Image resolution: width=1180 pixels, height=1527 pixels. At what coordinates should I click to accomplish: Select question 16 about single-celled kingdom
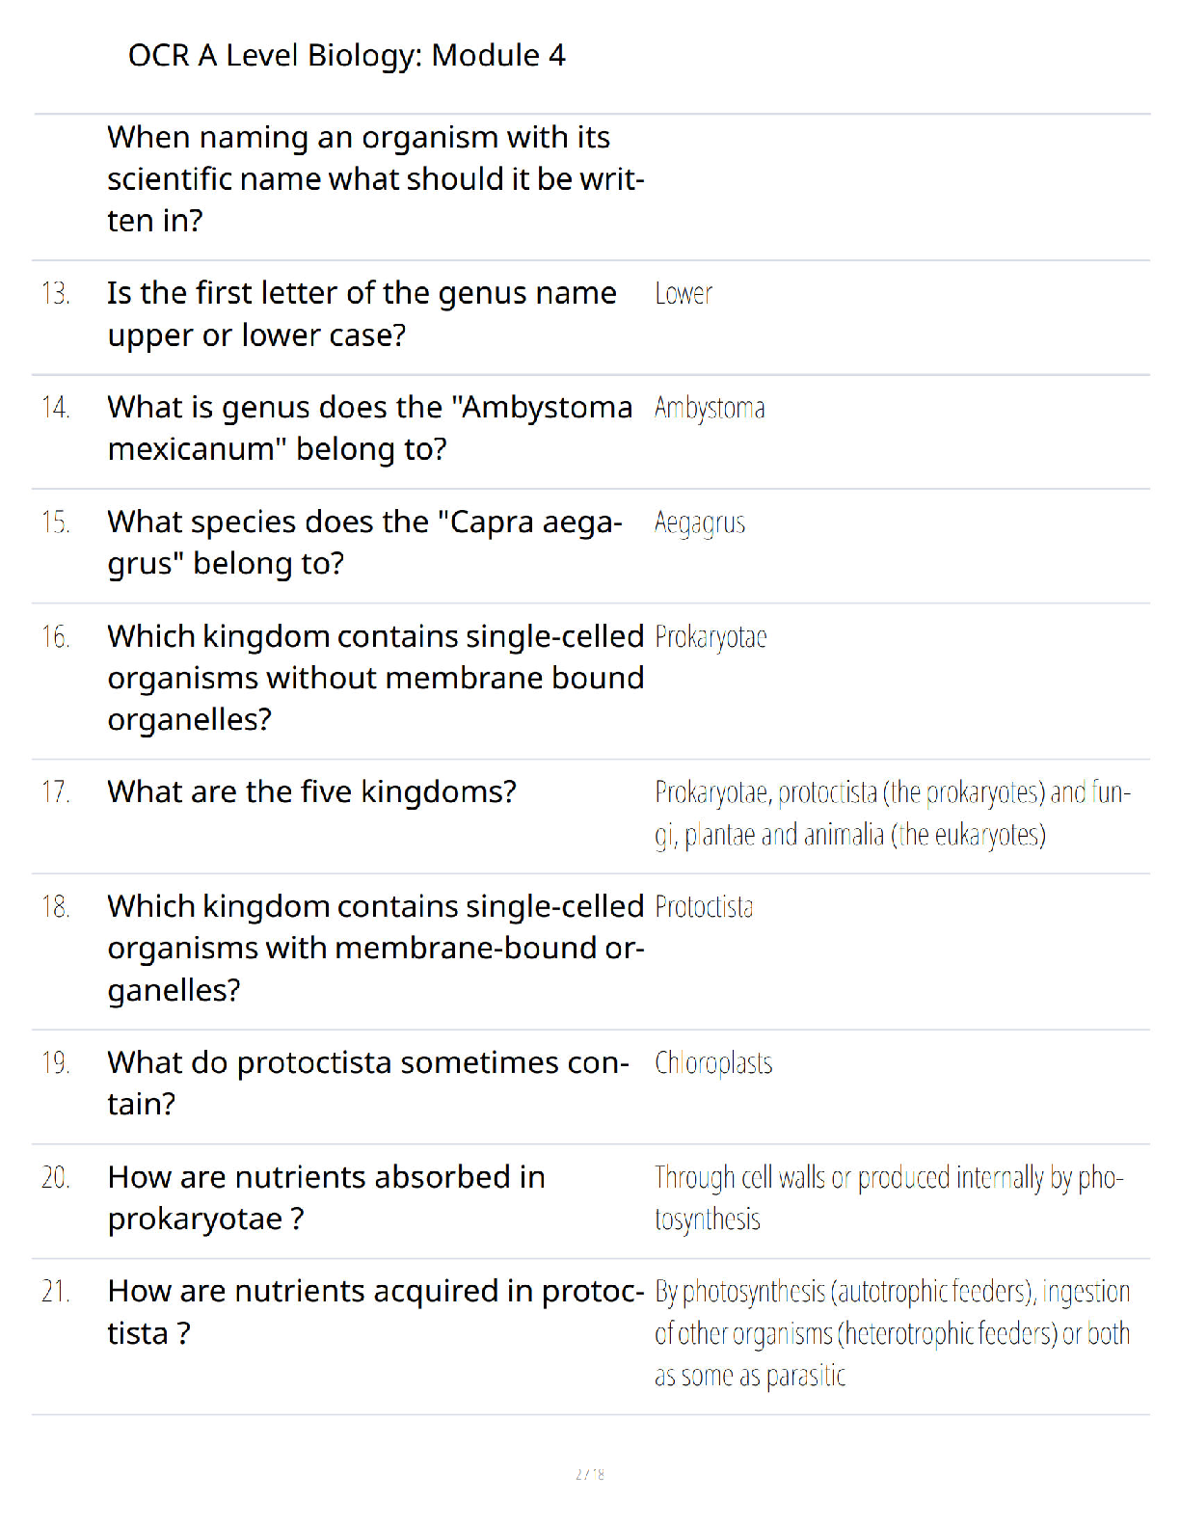pos(376,678)
